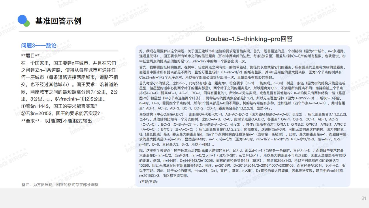Click the line ②若$n=2015$，国王的要求能否实现？
The height and width of the screenshot is (208, 369).
point(61,113)
